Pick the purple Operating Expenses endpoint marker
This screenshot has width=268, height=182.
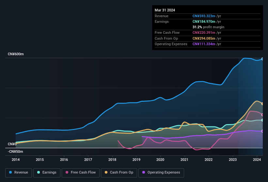[262, 131]
